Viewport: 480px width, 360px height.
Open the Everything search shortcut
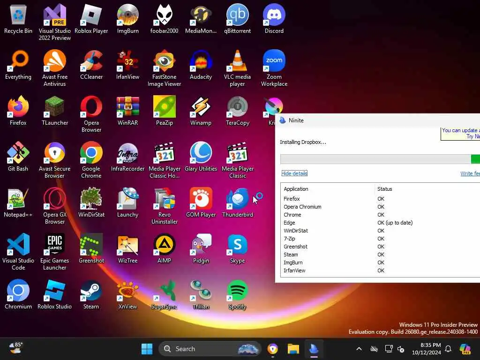tap(18, 65)
